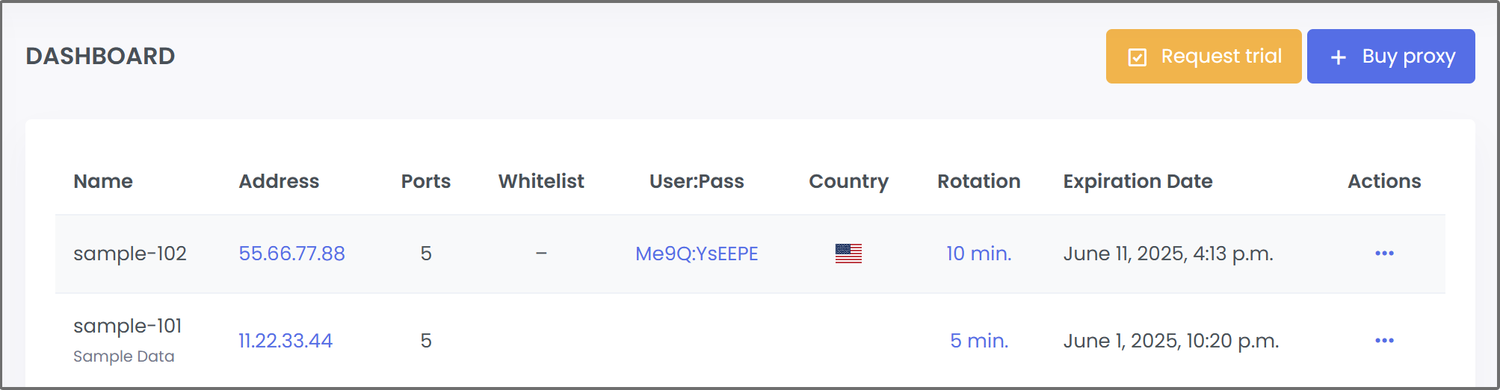Image resolution: width=1500 pixels, height=390 pixels.
Task: Click the checkmark icon on Request trial
Action: point(1137,57)
